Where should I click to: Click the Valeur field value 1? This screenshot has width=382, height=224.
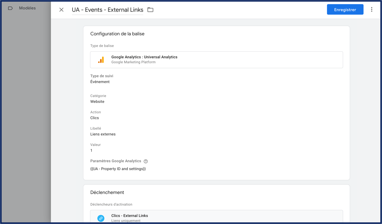coord(91,151)
